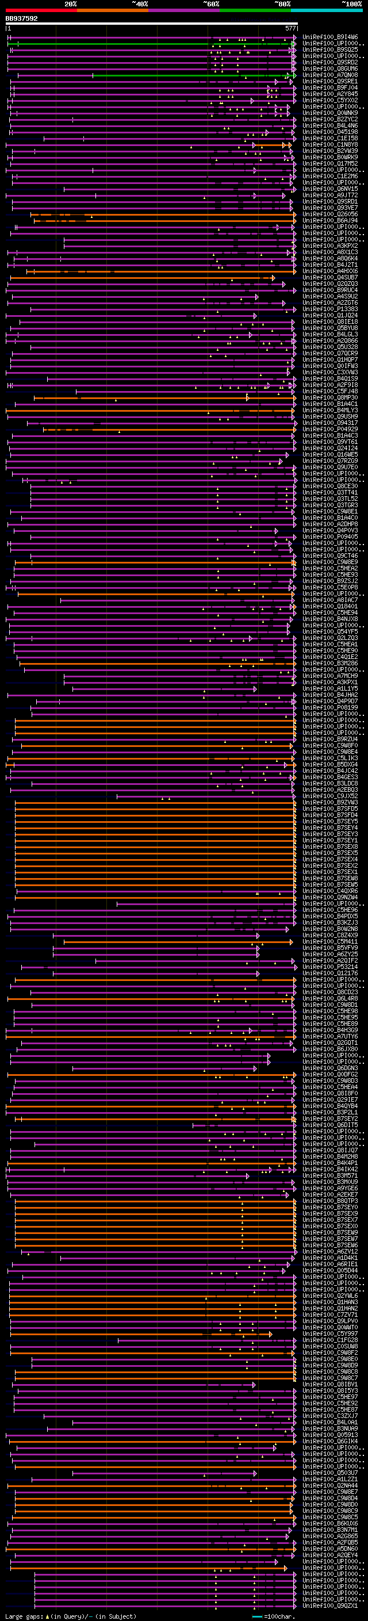Select the UniRef100_B9ZSJ2 label
Screen dimensions: 368x1621
click(x=330, y=581)
